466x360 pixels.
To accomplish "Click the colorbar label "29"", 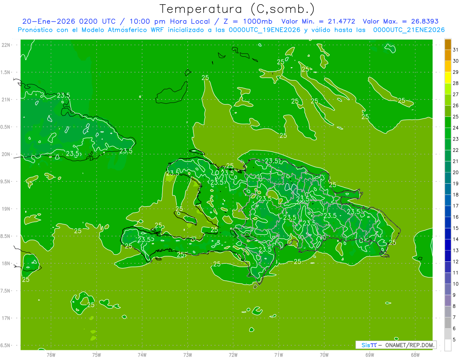I will (456, 72).
